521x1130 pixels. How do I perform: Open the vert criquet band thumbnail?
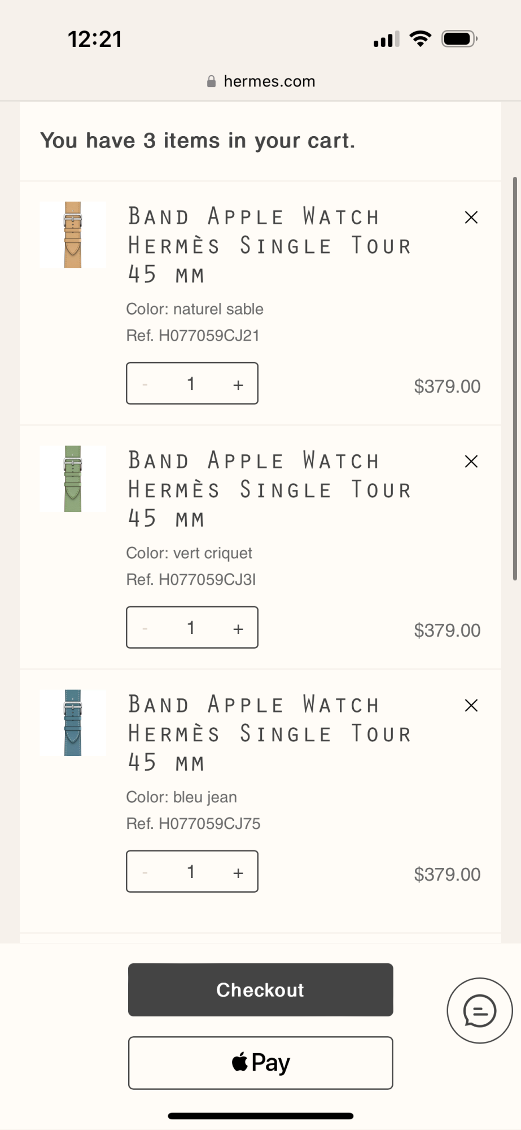click(73, 479)
